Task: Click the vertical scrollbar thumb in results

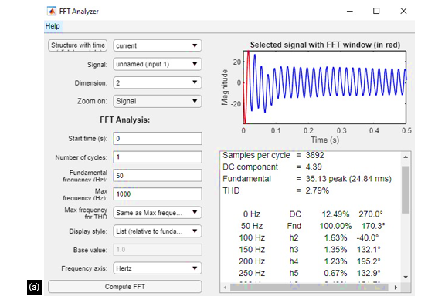Action: point(406,190)
